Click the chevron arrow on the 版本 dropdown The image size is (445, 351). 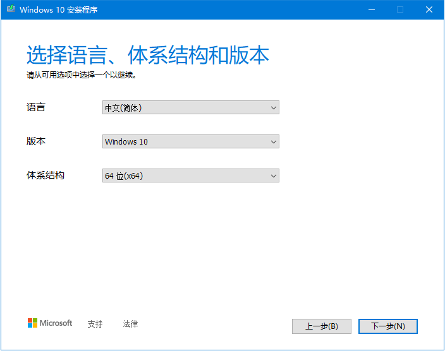[273, 142]
